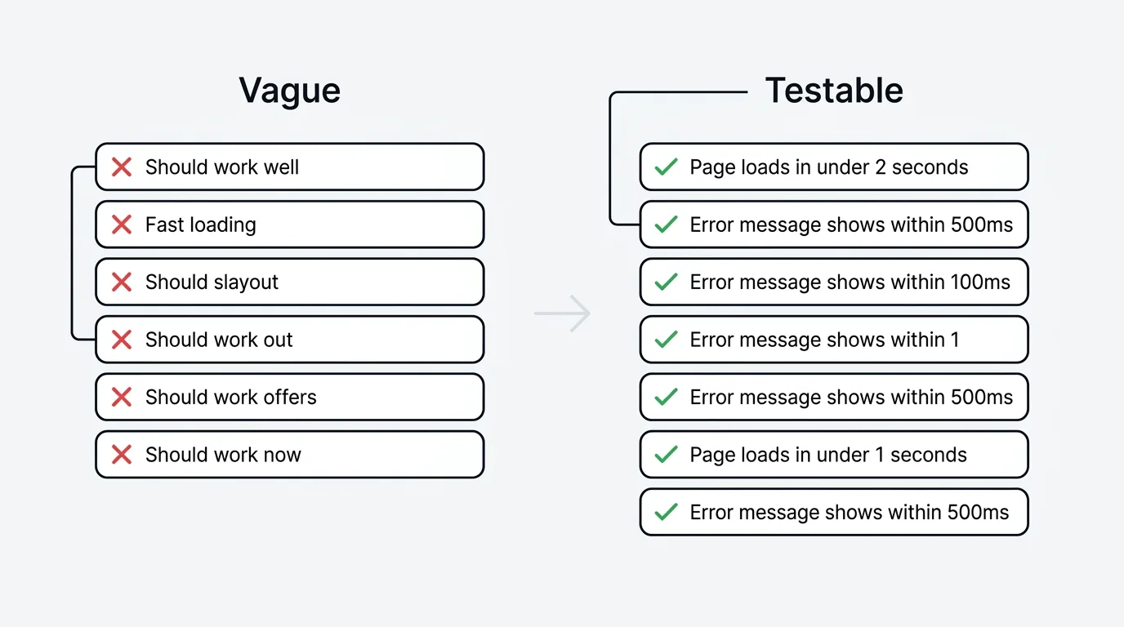Click the "Error message shows within 100ms" text
This screenshot has height=627, width=1124.
[850, 282]
